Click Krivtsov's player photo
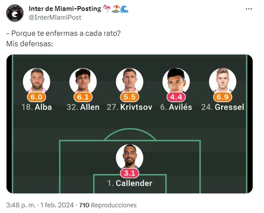This screenshot has width=264, height=213. tap(130, 80)
